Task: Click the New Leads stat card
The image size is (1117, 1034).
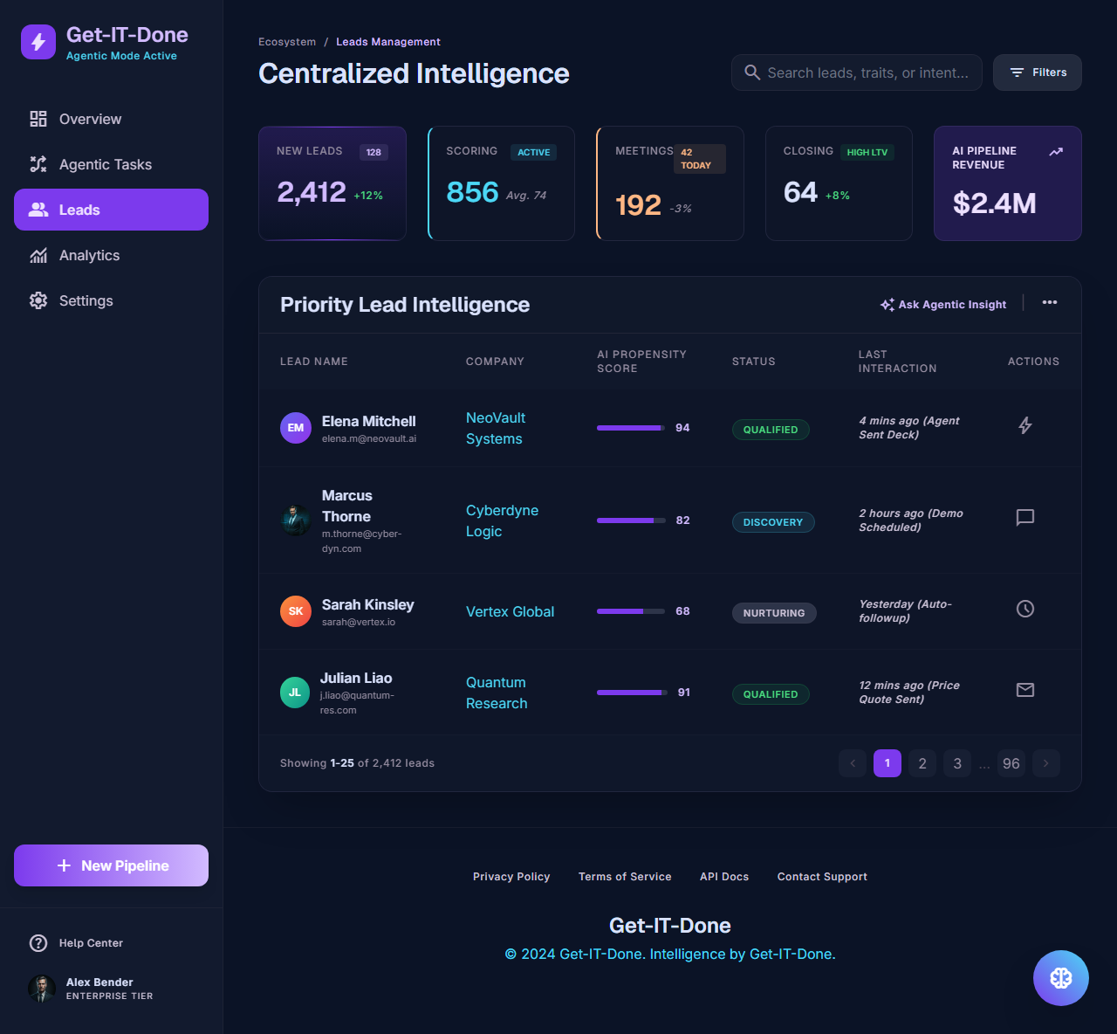Action: click(x=332, y=183)
